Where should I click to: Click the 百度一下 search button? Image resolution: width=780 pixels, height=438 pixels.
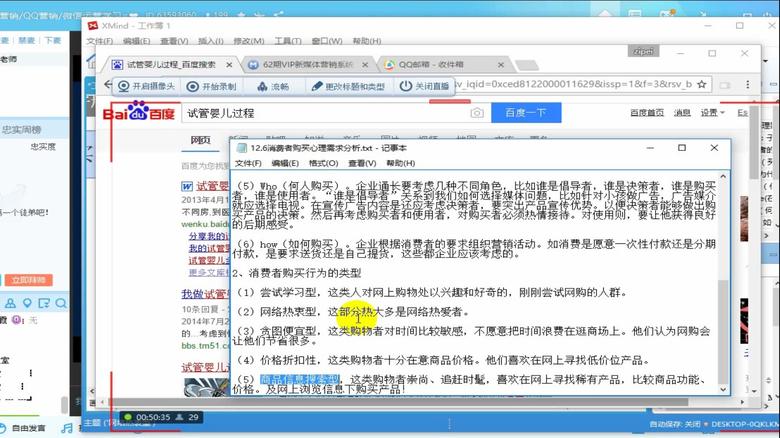click(x=526, y=113)
